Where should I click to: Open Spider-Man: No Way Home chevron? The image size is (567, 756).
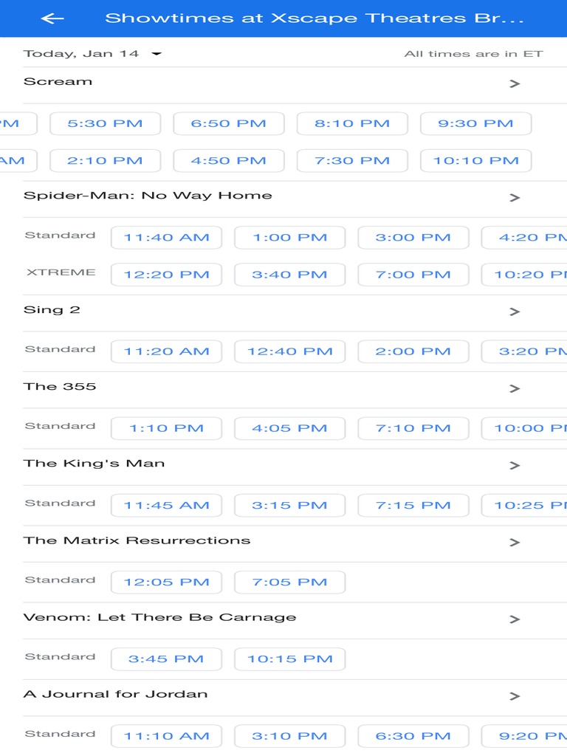click(x=515, y=198)
